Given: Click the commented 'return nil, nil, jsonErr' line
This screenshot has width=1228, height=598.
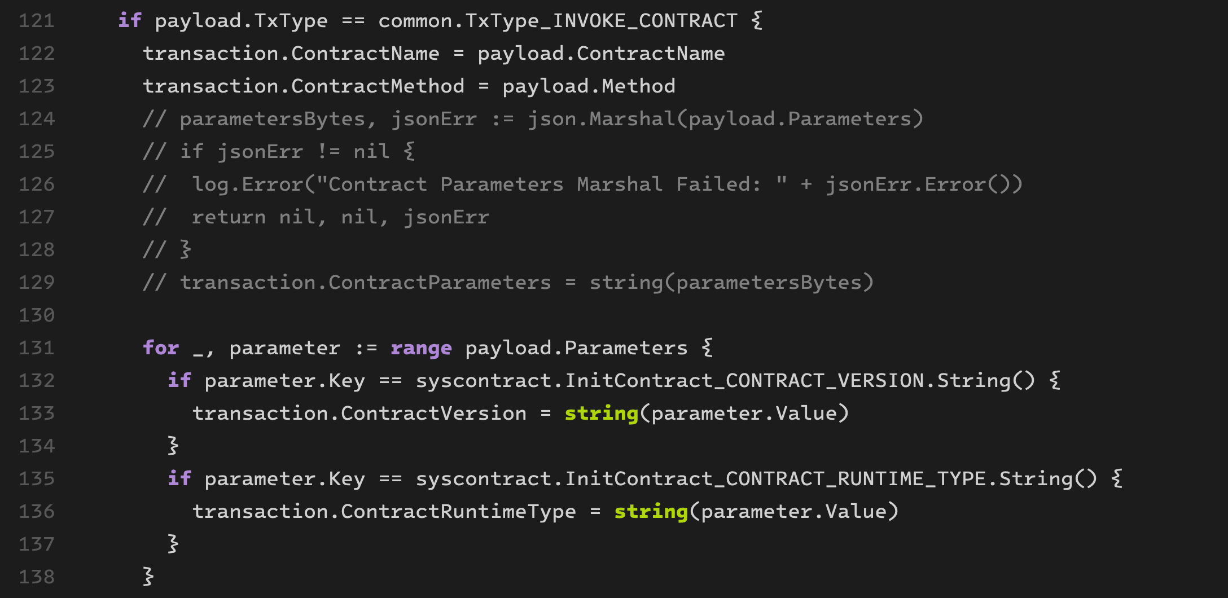Looking at the screenshot, I should pyautogui.click(x=340, y=217).
